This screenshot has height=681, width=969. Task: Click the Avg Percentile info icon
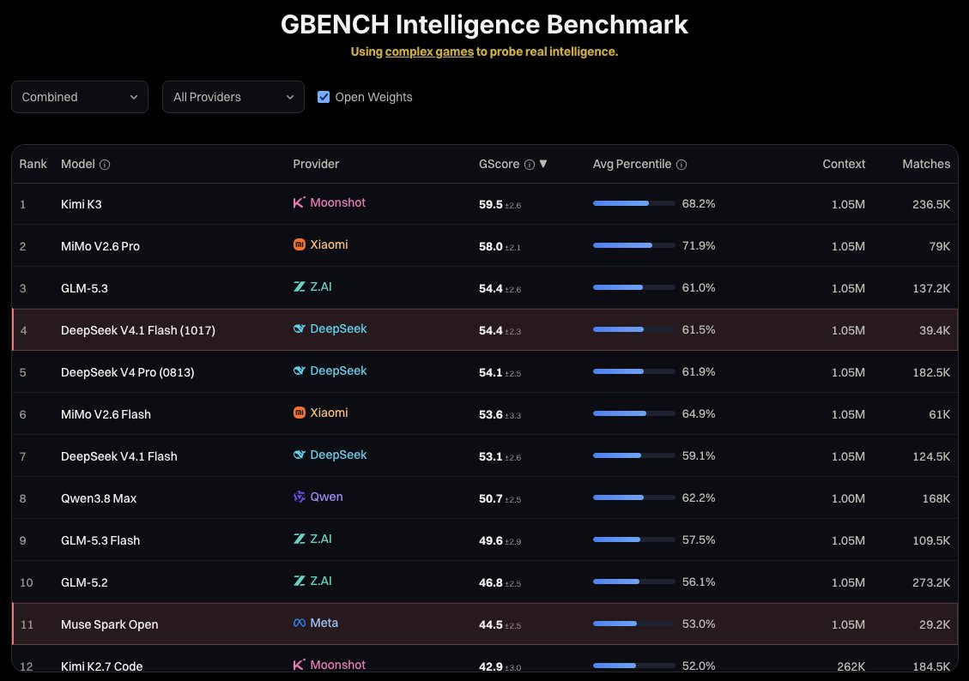pyautogui.click(x=681, y=164)
